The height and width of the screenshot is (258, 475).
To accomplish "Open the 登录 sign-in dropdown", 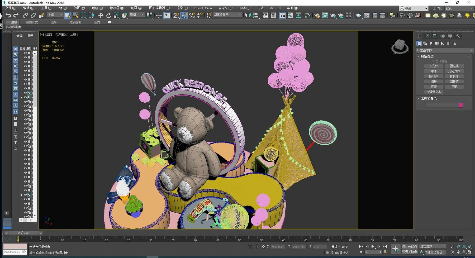I will 414,8.
